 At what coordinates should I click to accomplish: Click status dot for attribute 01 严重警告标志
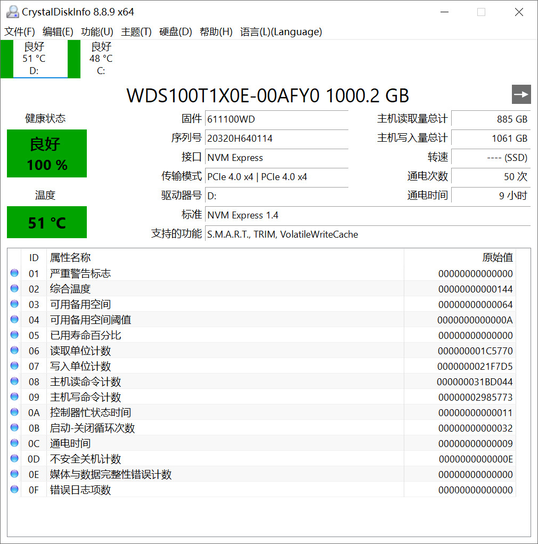(x=14, y=273)
